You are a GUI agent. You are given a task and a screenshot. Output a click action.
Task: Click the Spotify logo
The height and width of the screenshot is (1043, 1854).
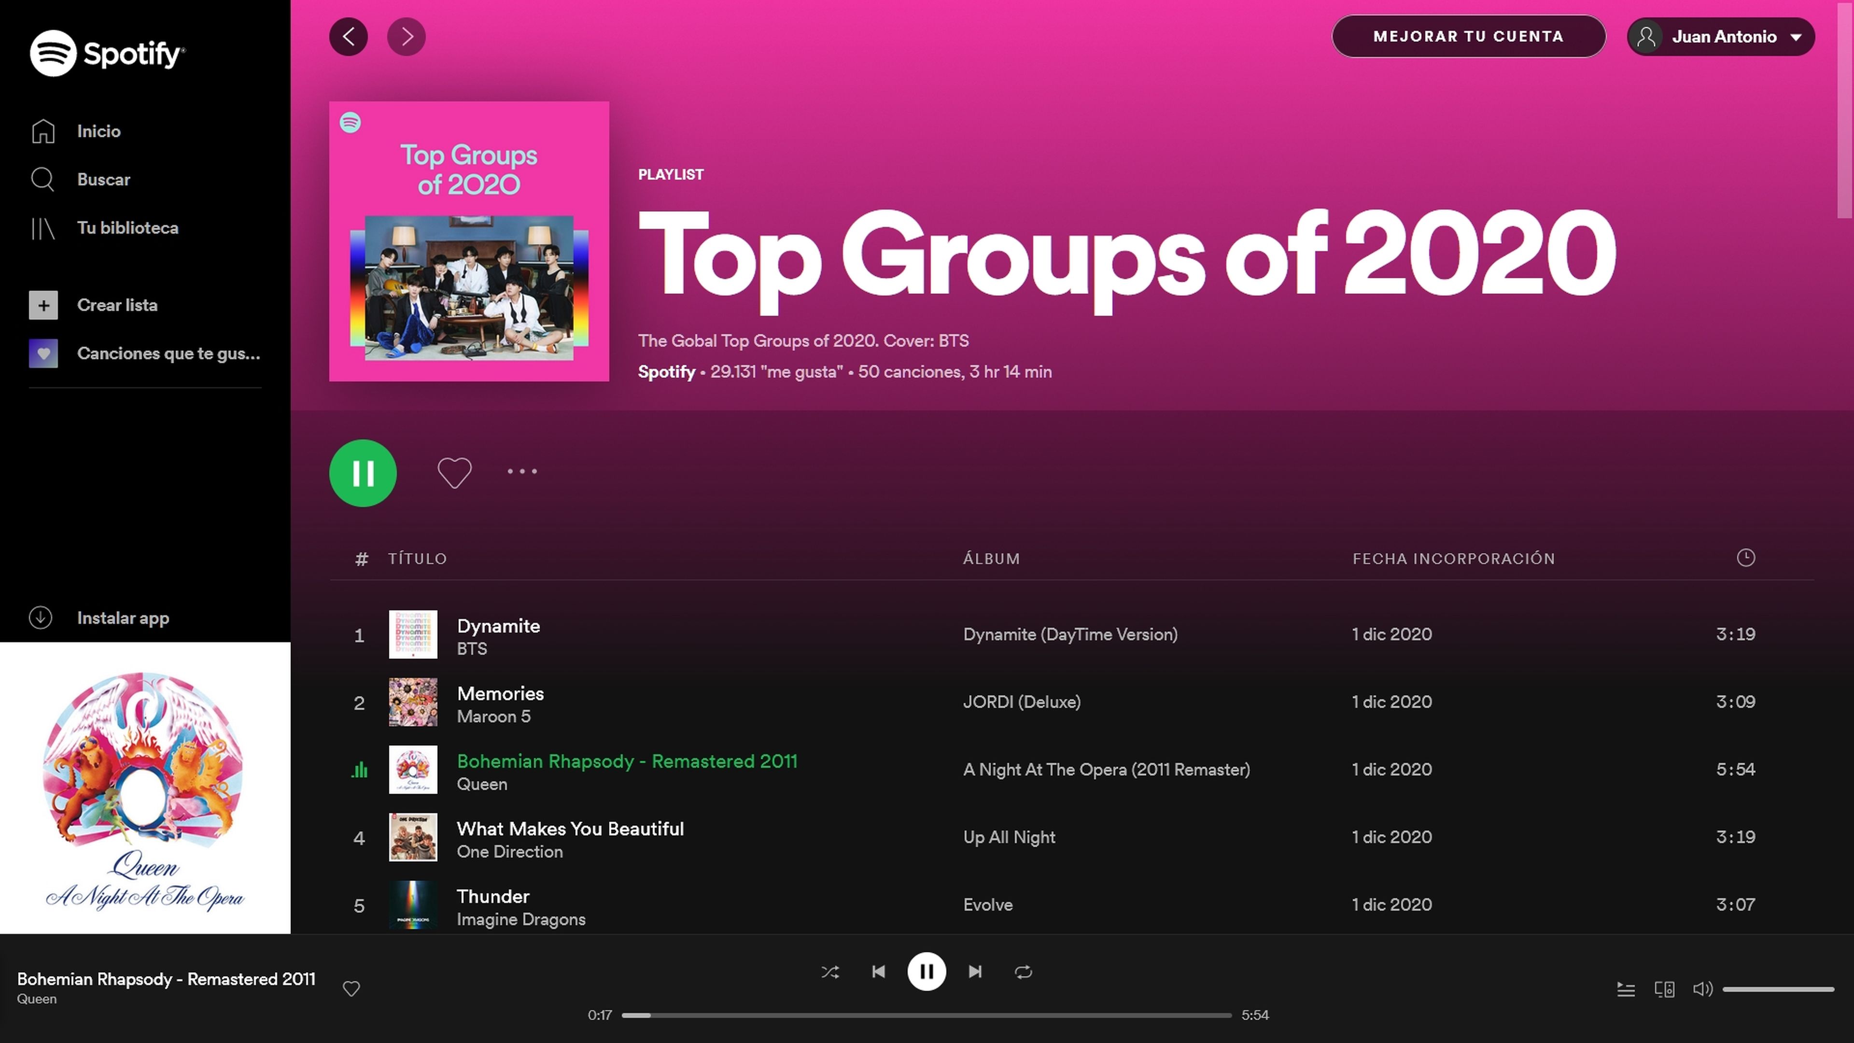107,53
